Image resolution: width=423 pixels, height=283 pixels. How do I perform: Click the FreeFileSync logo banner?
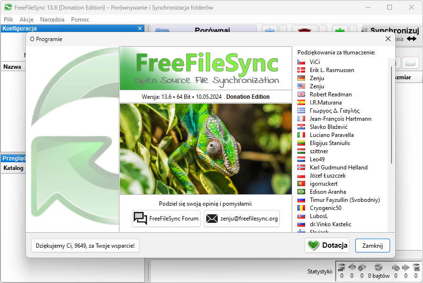206,69
